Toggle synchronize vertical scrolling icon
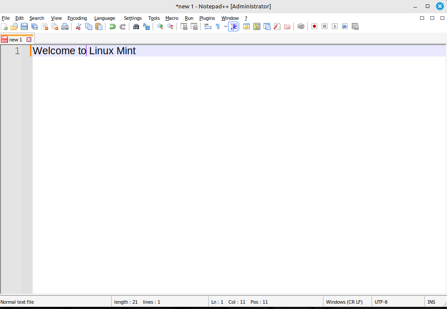Screen dimensions: 447x309 tap(184, 26)
